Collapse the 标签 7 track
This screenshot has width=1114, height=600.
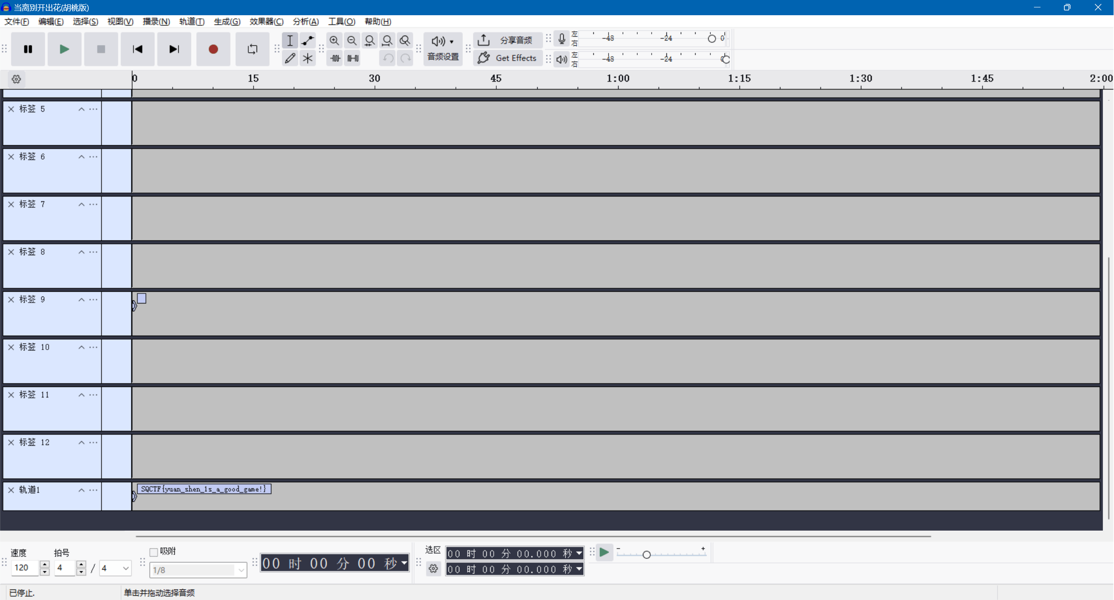tap(81, 204)
